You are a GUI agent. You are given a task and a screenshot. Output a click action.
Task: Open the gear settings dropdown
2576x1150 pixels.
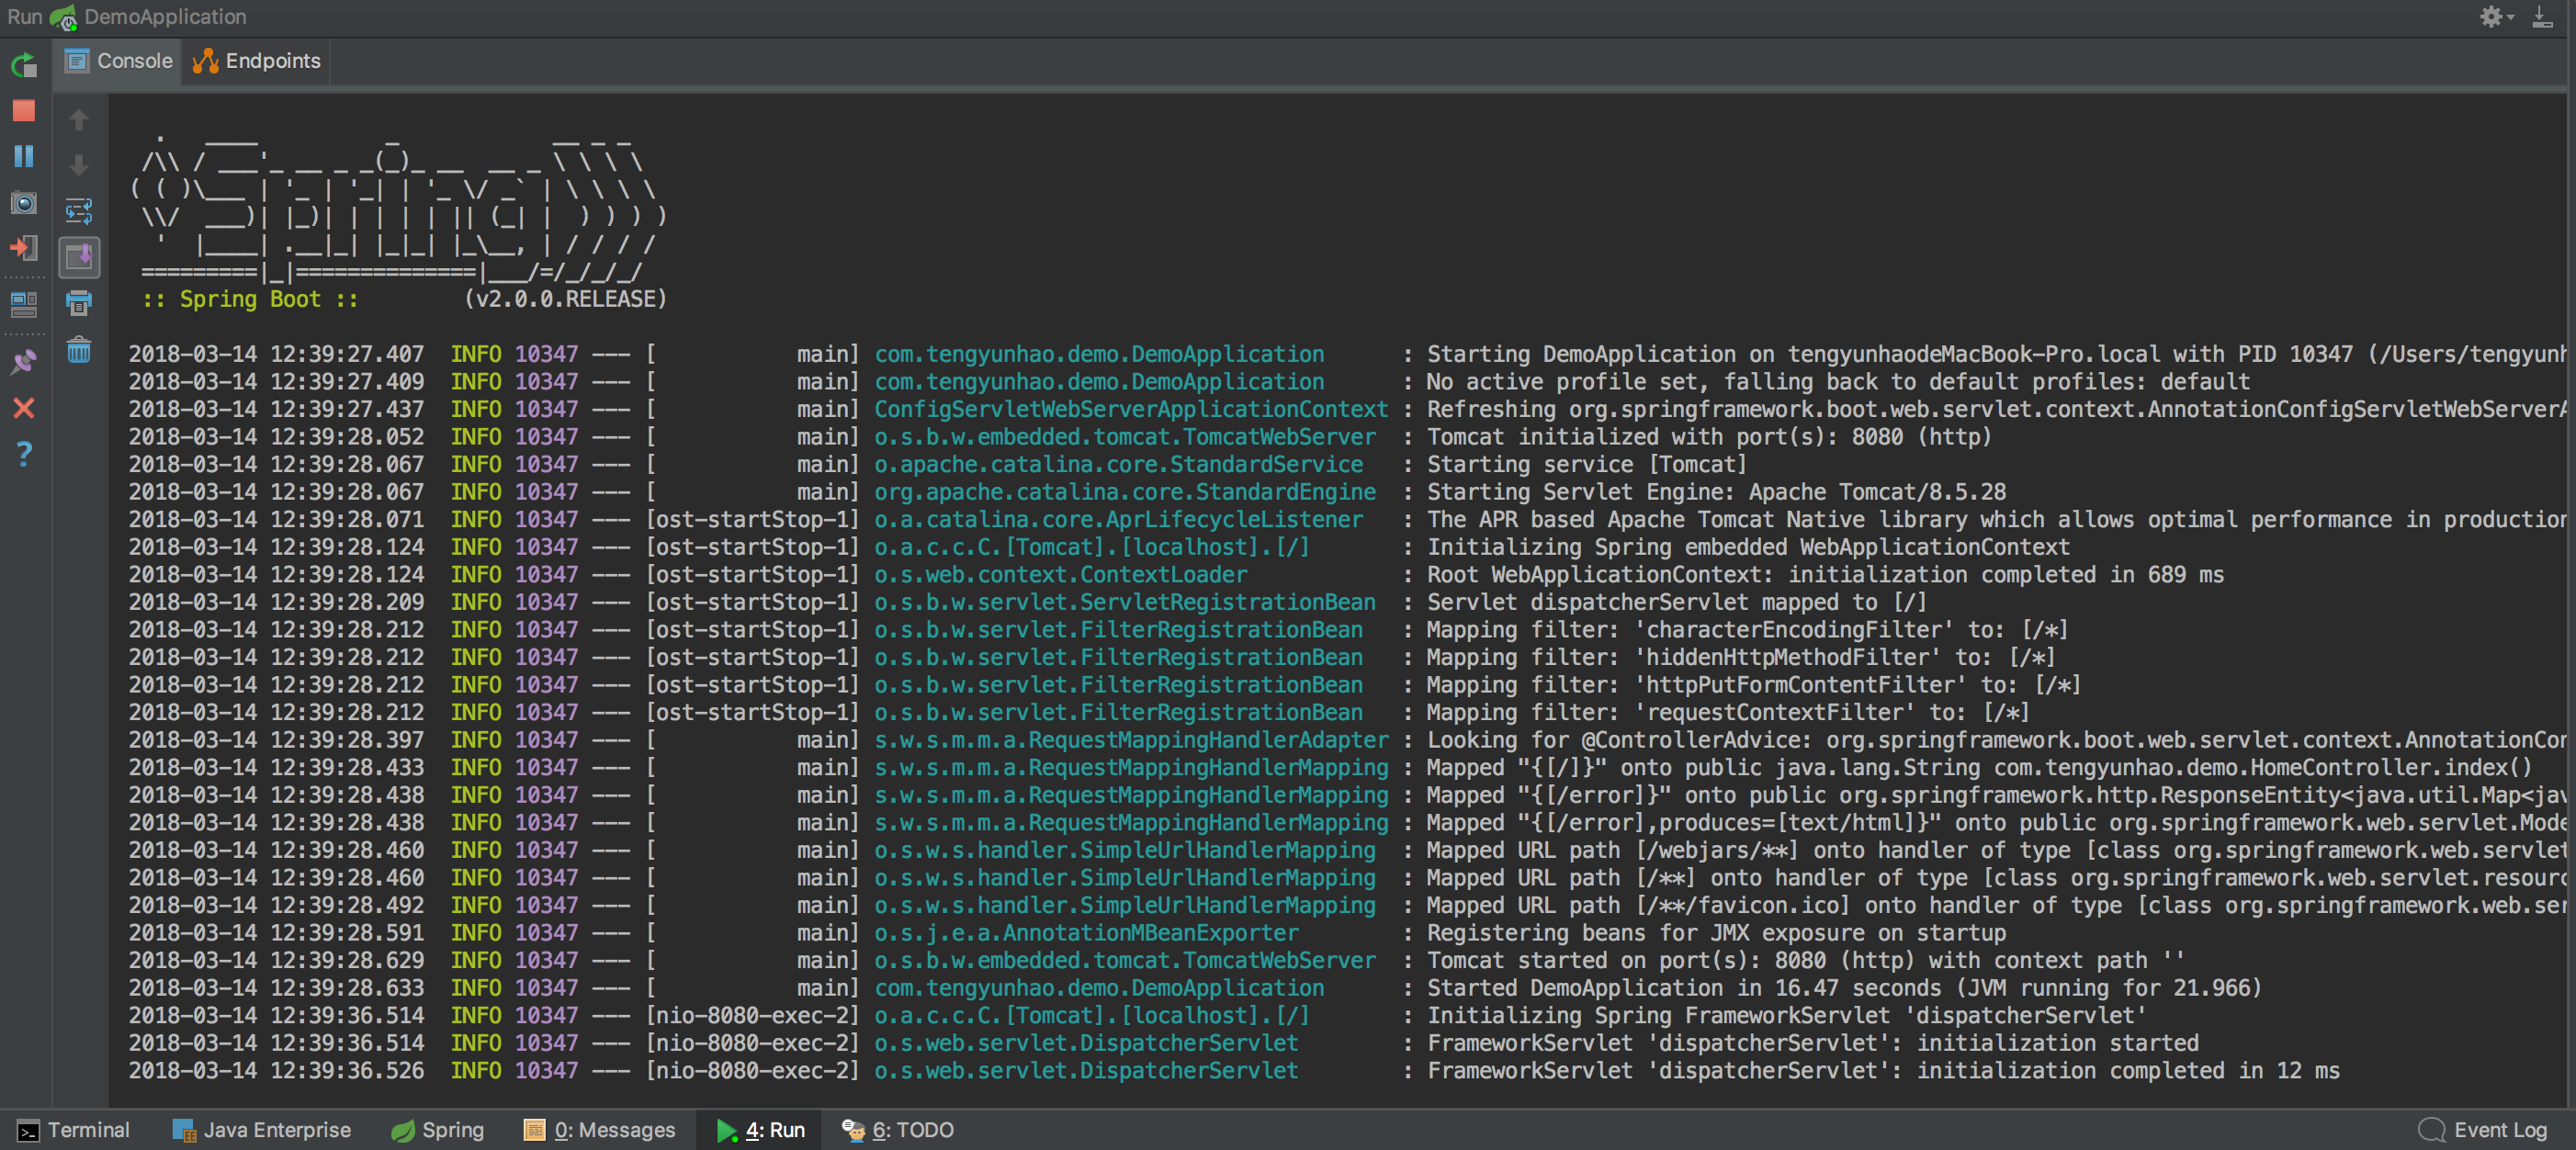point(2494,17)
